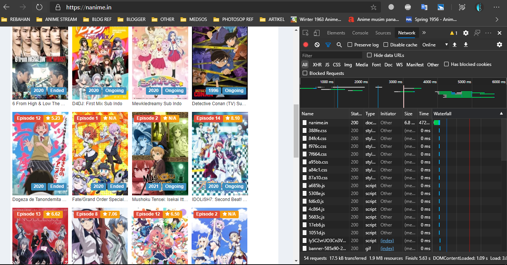Toggle the device emulation toolbar
The image size is (507, 265).
pyautogui.click(x=317, y=33)
